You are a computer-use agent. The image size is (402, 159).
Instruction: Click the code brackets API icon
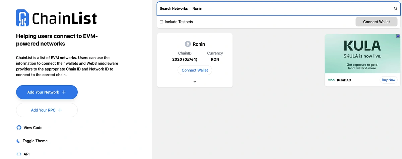coord(19,154)
